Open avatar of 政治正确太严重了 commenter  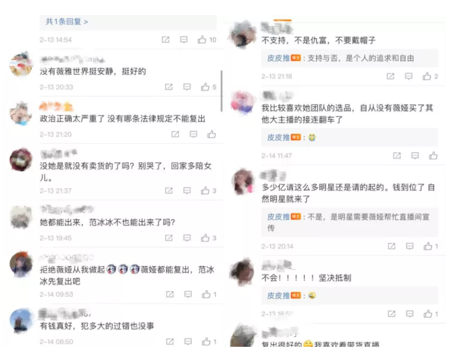(x=21, y=114)
